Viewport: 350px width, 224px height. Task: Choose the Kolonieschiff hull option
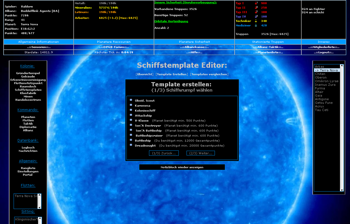131,110
